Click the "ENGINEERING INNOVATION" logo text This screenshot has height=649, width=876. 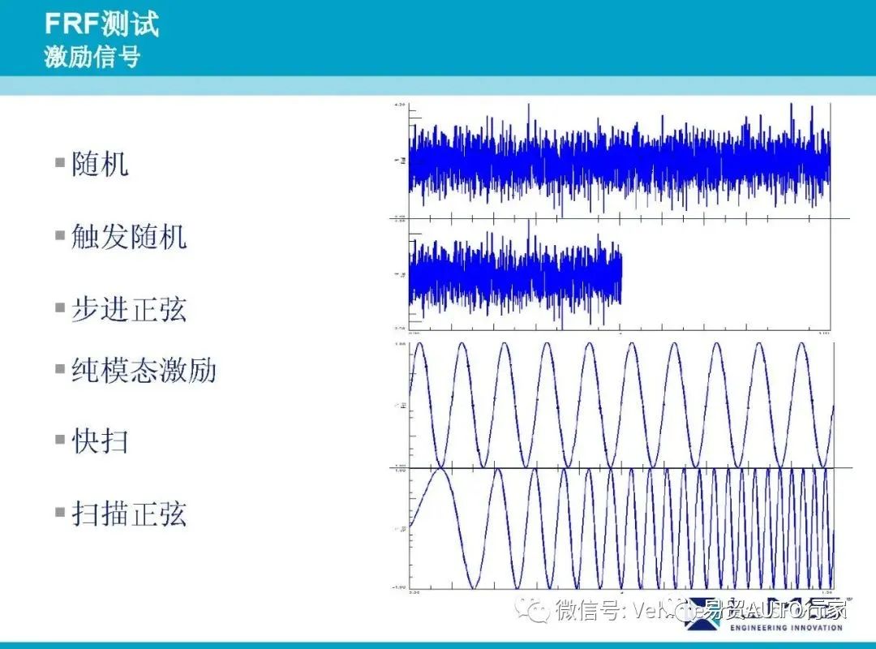(x=786, y=628)
